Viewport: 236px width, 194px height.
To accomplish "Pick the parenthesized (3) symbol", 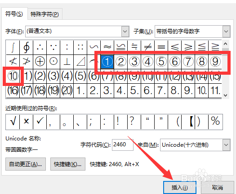I will click(53, 76).
